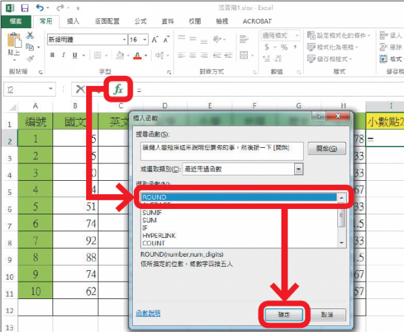This screenshot has height=332, width=404.
Task: Toggle italic formatting
Action: coord(63,55)
